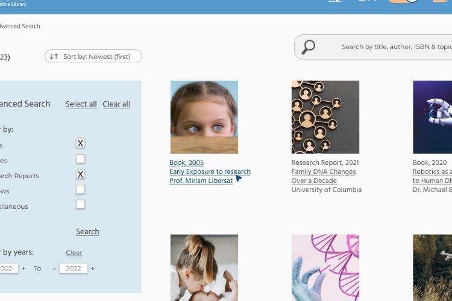Image resolution: width=452 pixels, height=301 pixels.
Task: Focus the search by title input field
Action: pos(395,47)
